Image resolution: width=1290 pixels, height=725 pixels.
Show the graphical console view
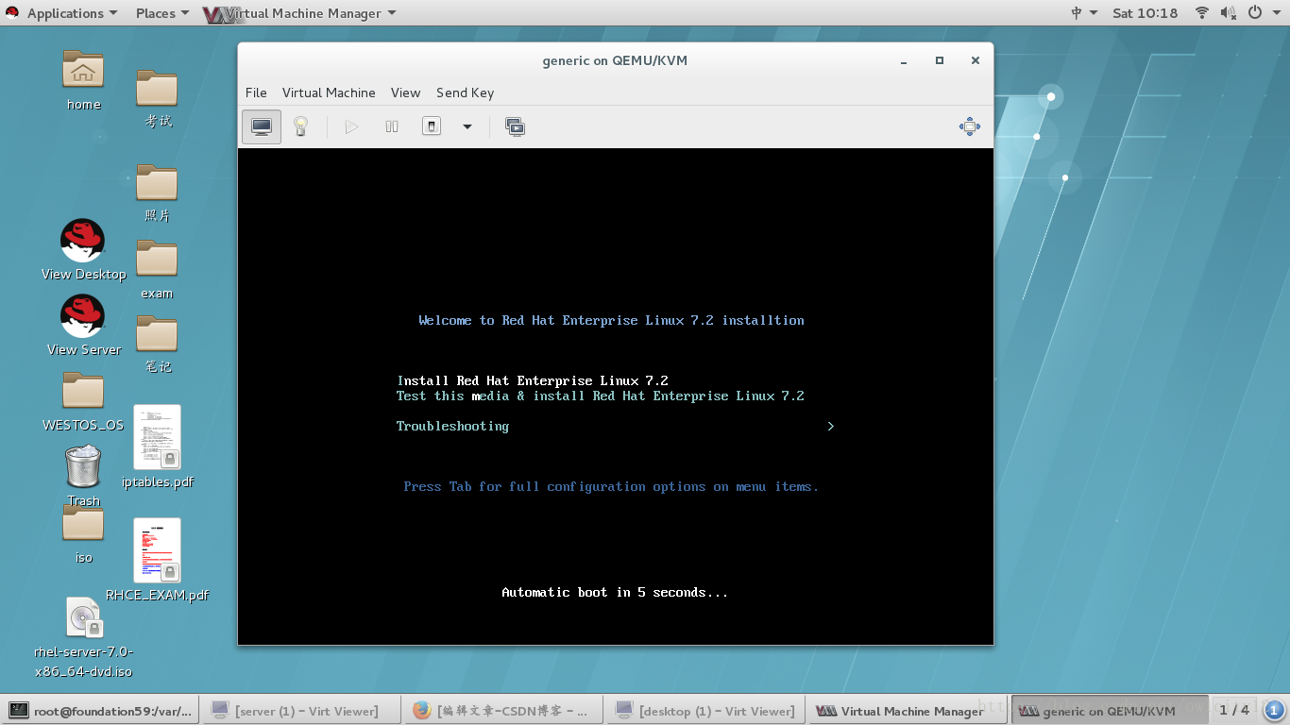(262, 126)
